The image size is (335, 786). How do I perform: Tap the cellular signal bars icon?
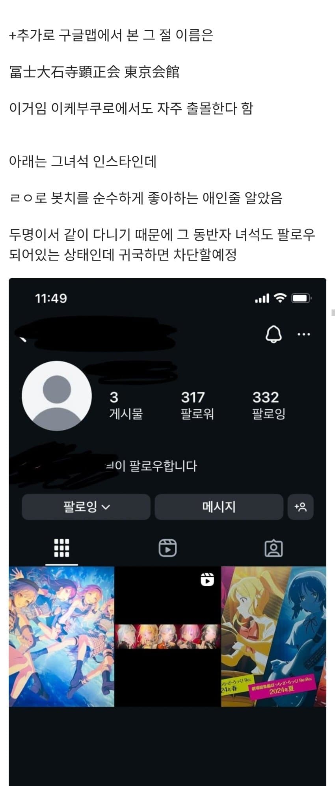pos(262,298)
